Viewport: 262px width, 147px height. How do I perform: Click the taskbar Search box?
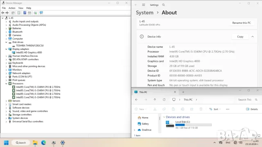pos(21,143)
